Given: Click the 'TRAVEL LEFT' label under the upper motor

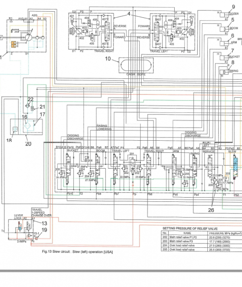Looking at the screenshot, I should click(x=159, y=51).
